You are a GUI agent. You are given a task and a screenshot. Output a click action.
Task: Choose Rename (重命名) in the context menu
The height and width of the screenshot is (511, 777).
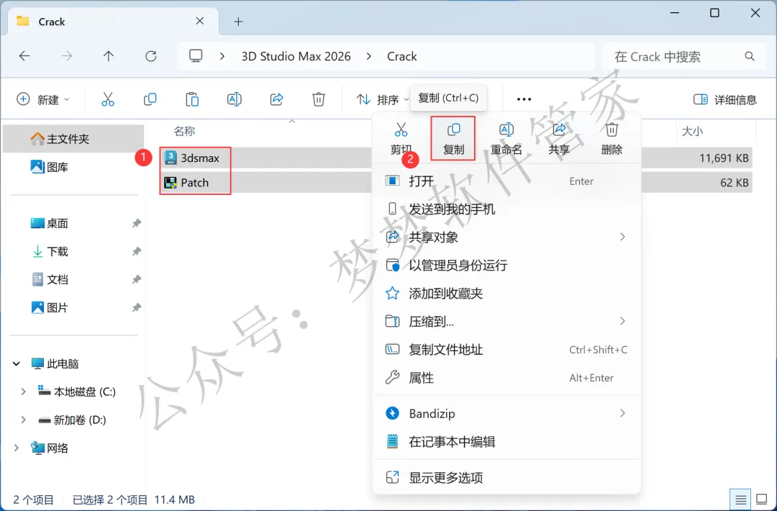click(x=506, y=137)
